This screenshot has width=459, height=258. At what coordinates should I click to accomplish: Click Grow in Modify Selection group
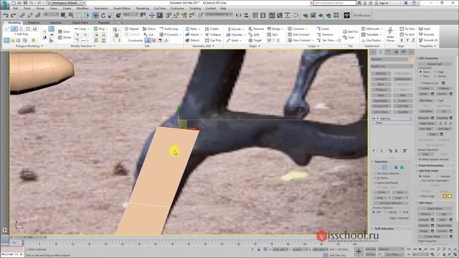(64, 32)
